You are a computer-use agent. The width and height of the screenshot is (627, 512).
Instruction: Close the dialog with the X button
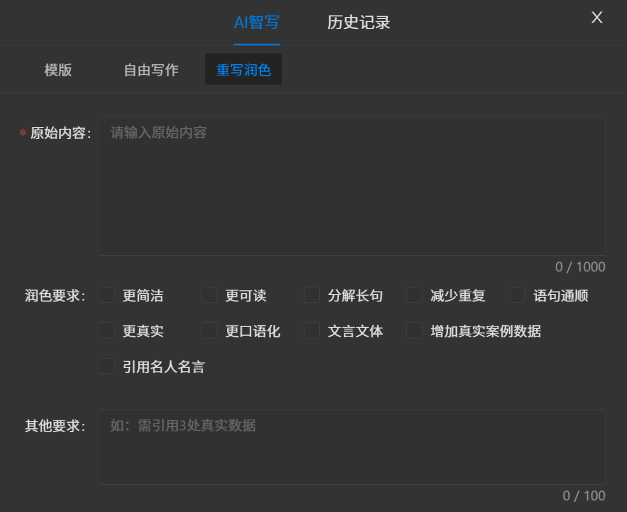point(597,17)
